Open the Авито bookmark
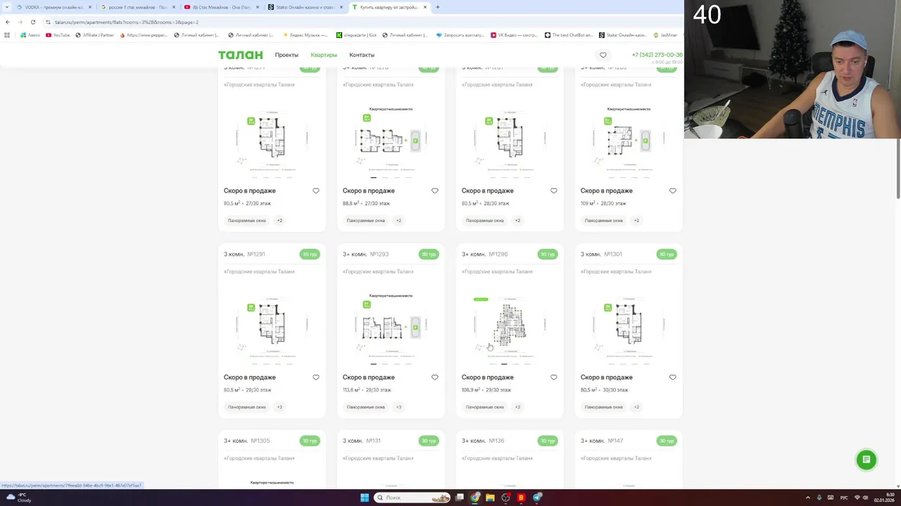 click(30, 34)
